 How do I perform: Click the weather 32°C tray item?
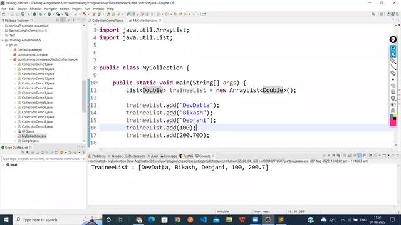[329, 219]
